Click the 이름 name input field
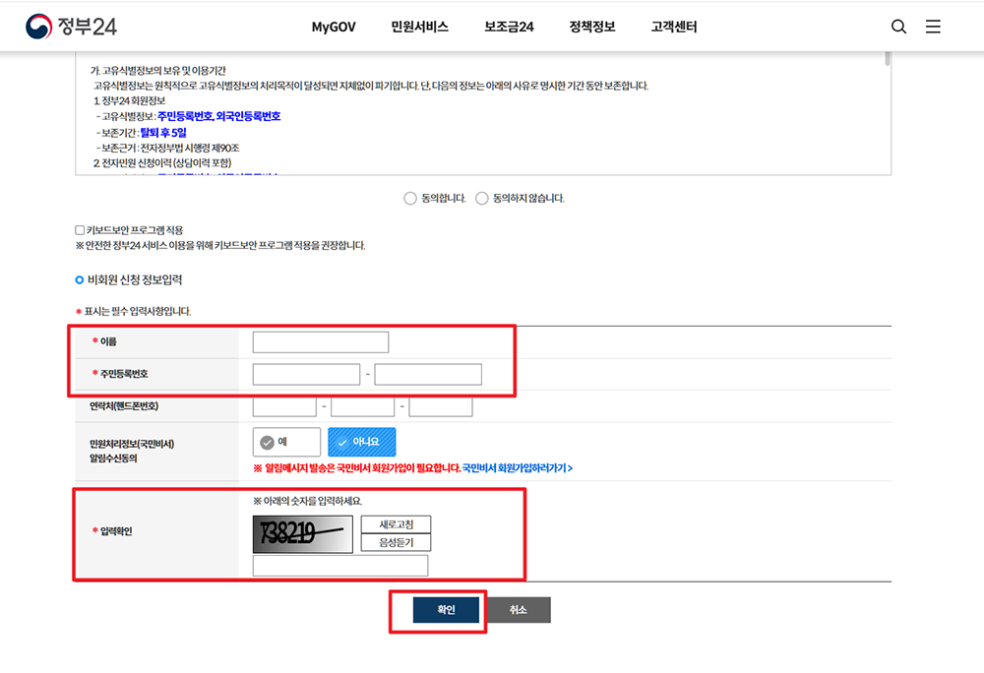984x673 pixels. pyautogui.click(x=322, y=341)
